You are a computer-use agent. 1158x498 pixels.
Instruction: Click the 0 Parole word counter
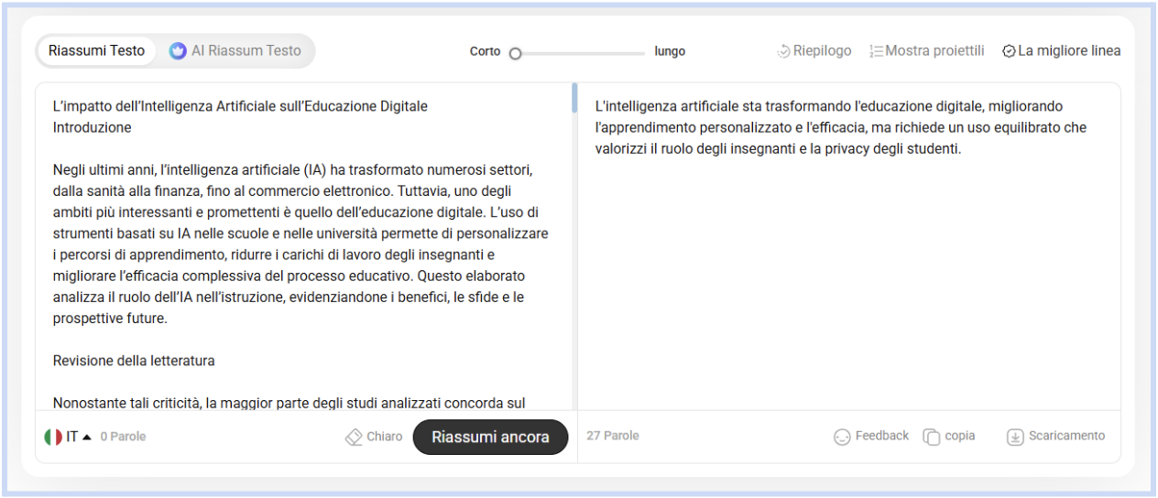point(123,437)
